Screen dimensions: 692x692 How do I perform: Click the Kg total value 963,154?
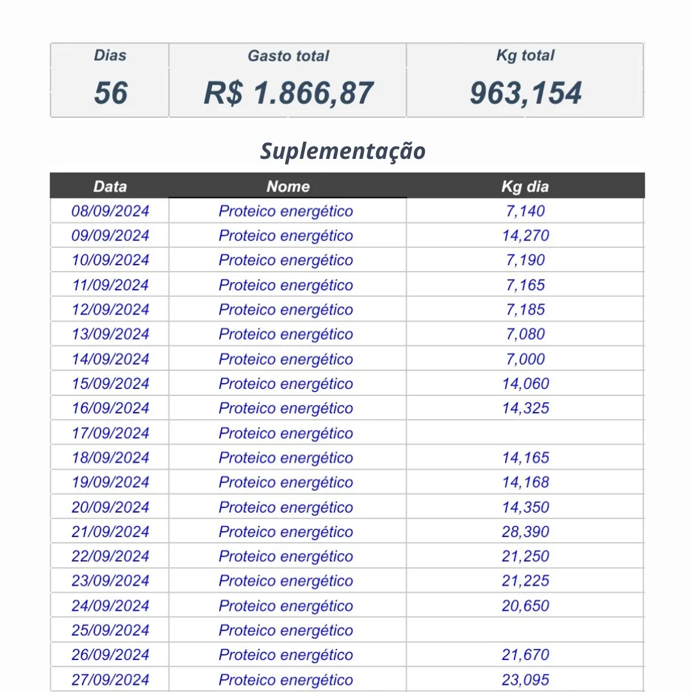pyautogui.click(x=525, y=93)
